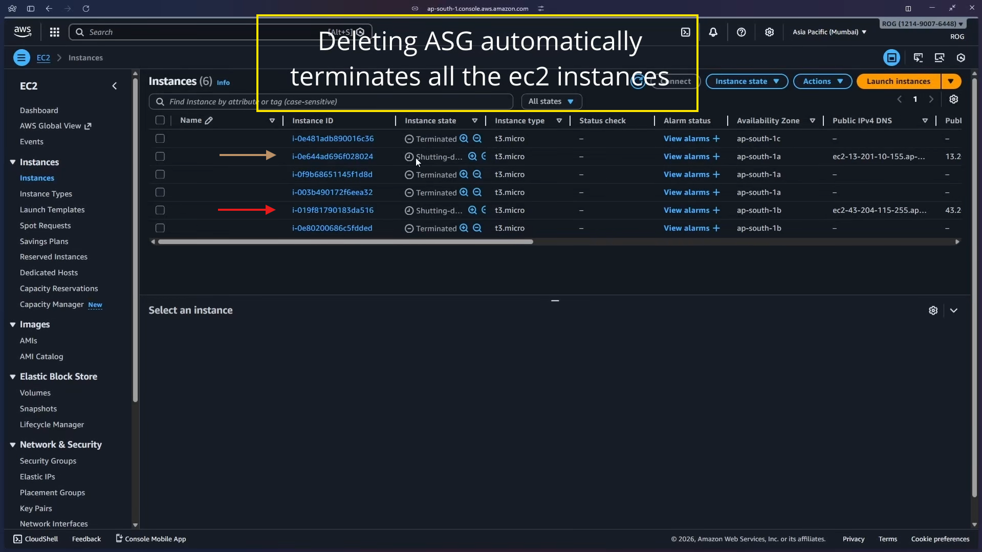Open table preferences gear near pagination
This screenshot has height=552, width=982.
953,99
